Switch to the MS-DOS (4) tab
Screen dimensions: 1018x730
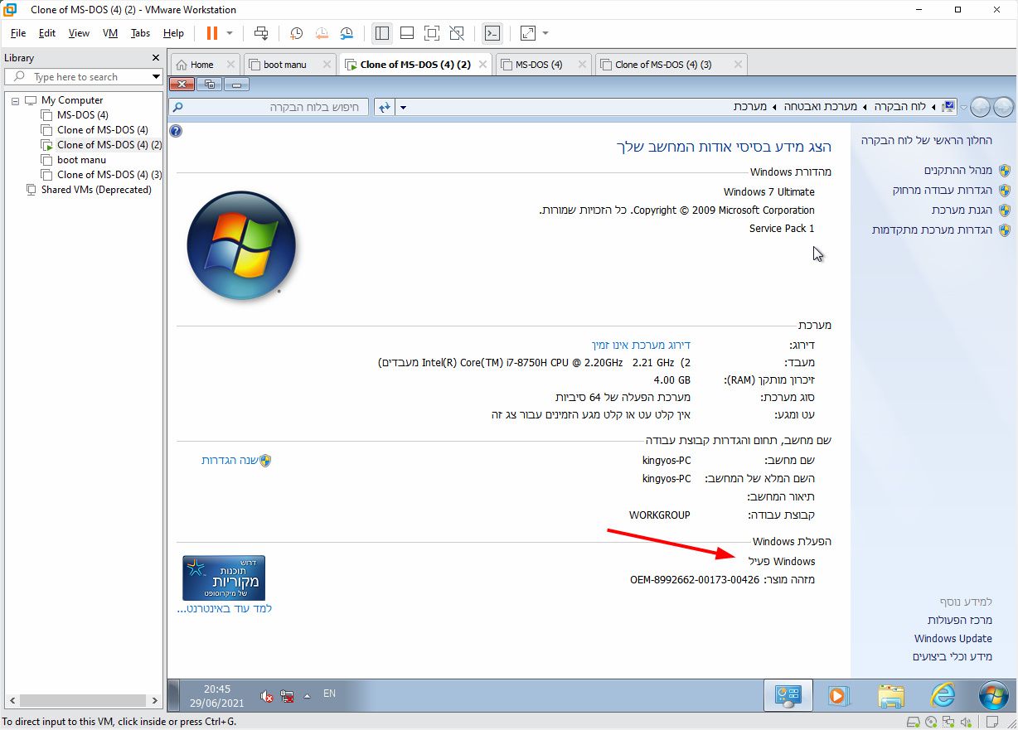[539, 65]
